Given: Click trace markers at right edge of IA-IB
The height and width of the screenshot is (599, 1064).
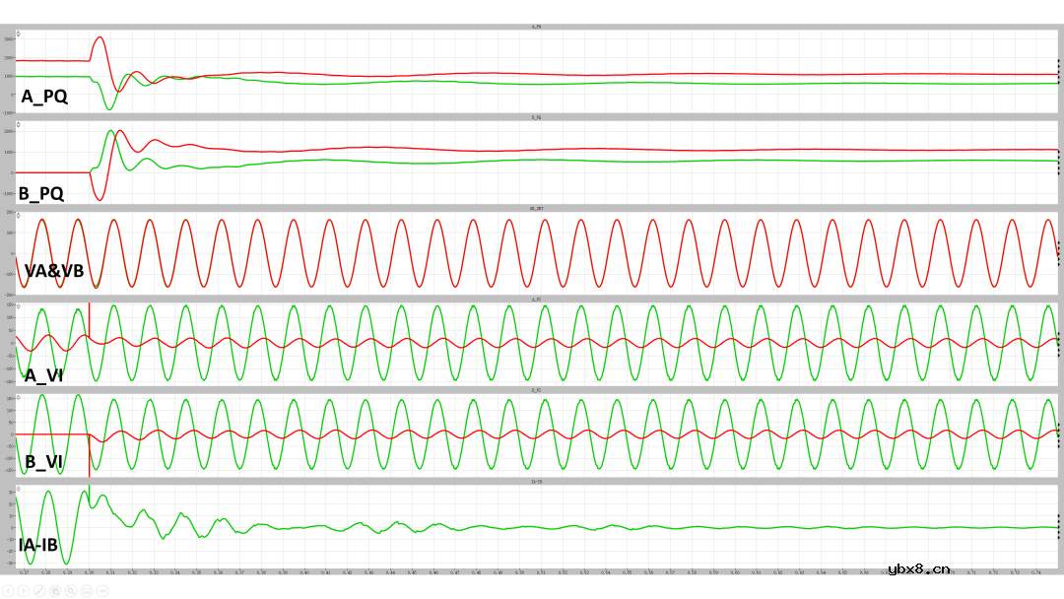Looking at the screenshot, I should pyautogui.click(x=1058, y=527).
